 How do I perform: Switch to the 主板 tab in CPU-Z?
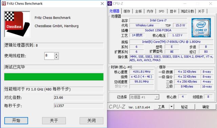click(138, 11)
